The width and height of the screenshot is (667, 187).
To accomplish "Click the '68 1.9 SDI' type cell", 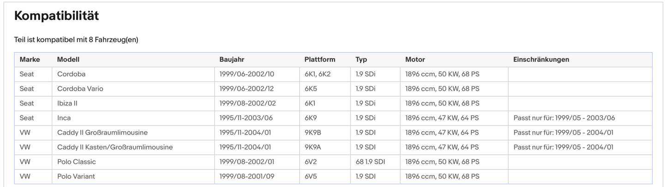I will [x=370, y=162].
